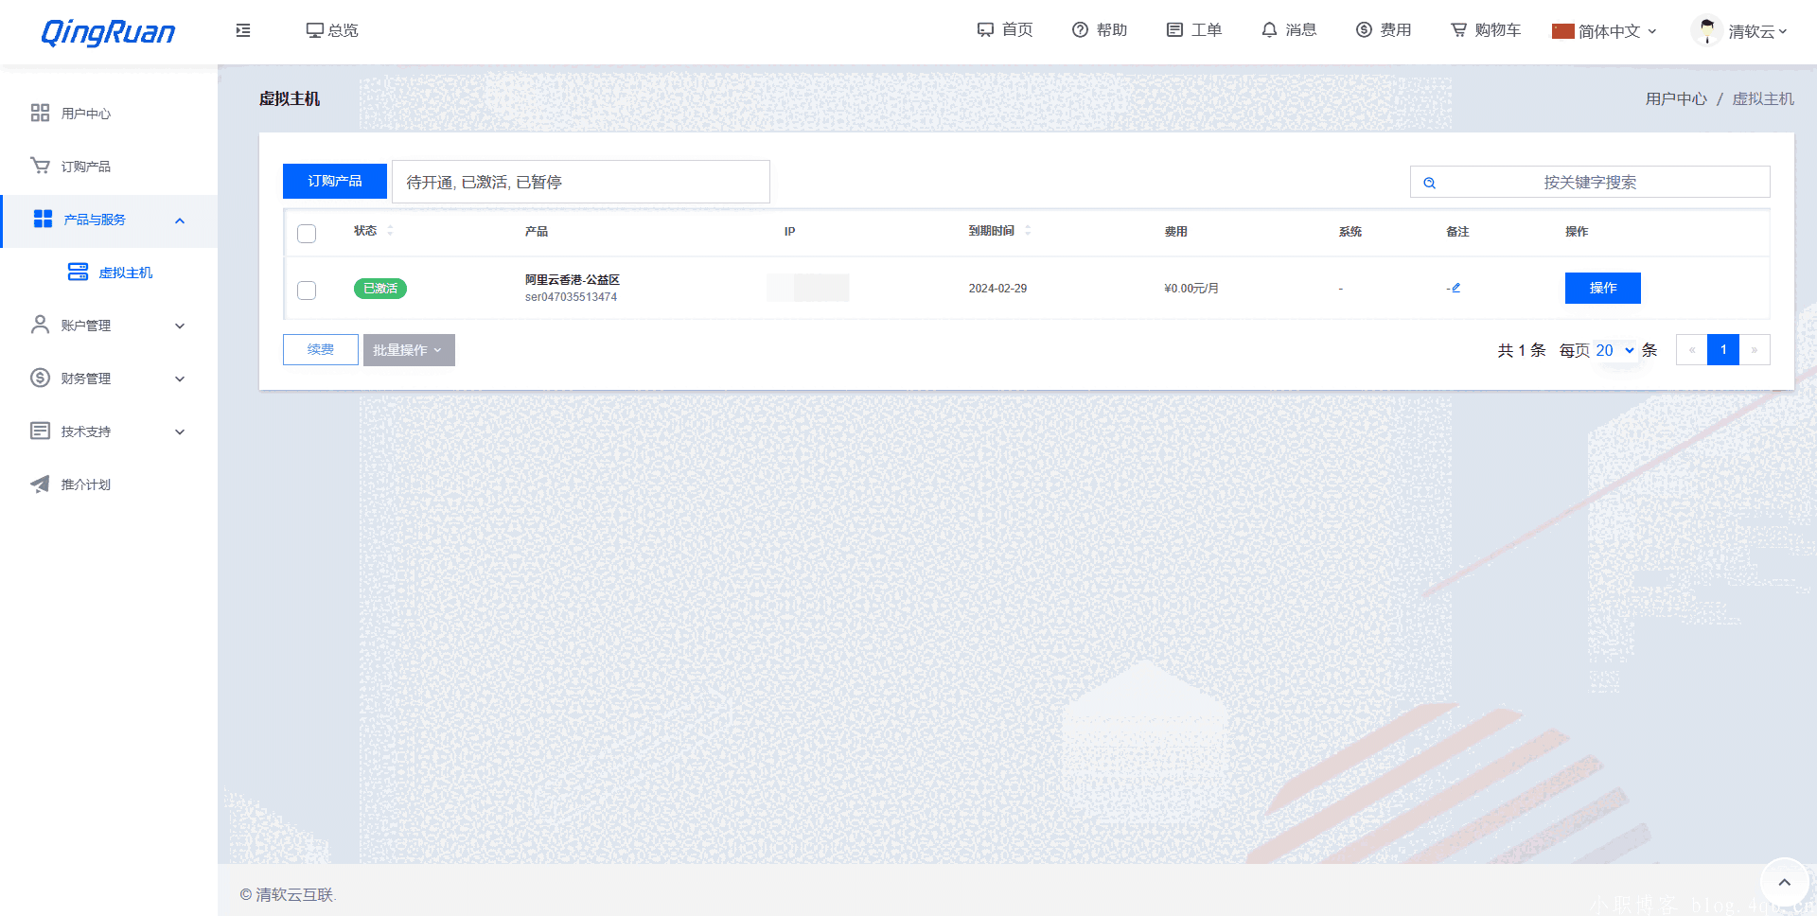Select 虚拟主机 sidebar submenu item

click(109, 273)
